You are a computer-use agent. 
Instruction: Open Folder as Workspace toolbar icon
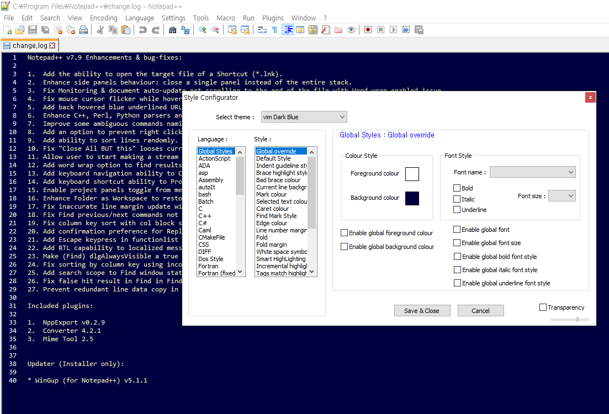[x=338, y=30]
